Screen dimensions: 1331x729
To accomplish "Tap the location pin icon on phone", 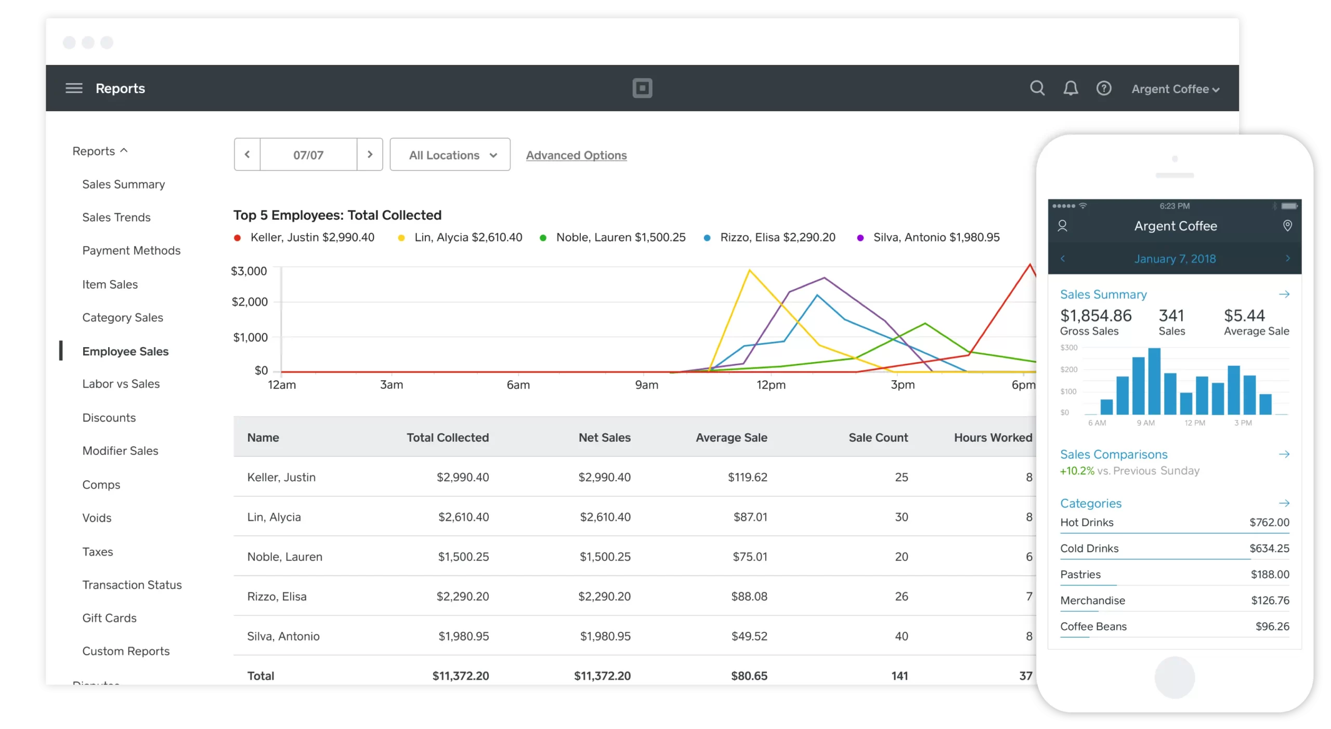I will (x=1287, y=226).
